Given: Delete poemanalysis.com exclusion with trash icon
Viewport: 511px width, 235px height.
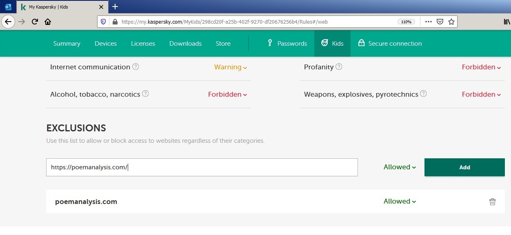Looking at the screenshot, I should click(493, 202).
